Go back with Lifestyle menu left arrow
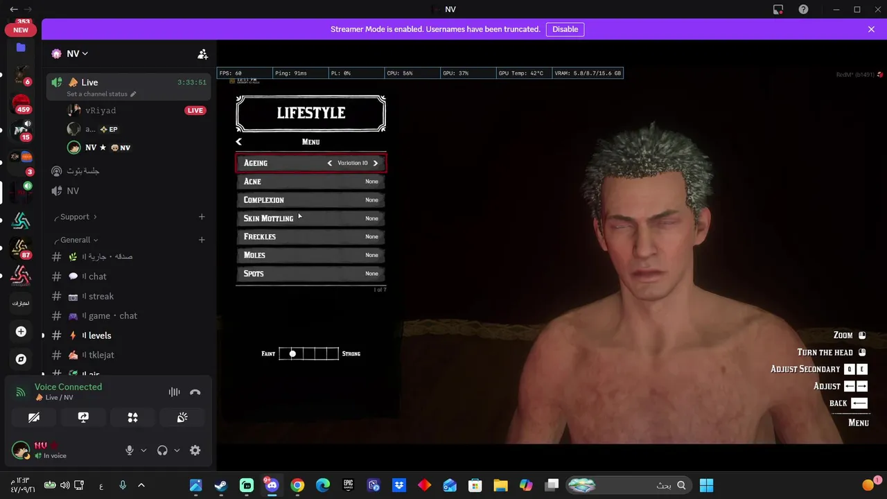This screenshot has width=887, height=499. coord(239,142)
